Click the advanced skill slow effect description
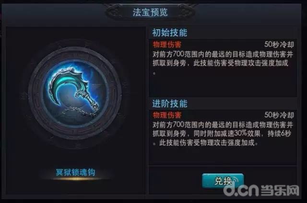This screenshot has width=307, height=203. (x=223, y=134)
